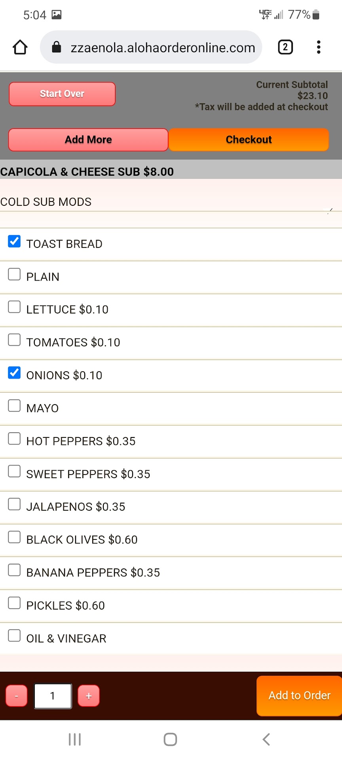The height and width of the screenshot is (760, 342).
Task: Enable the LETTUCE $0.10 option
Action: coord(14,307)
